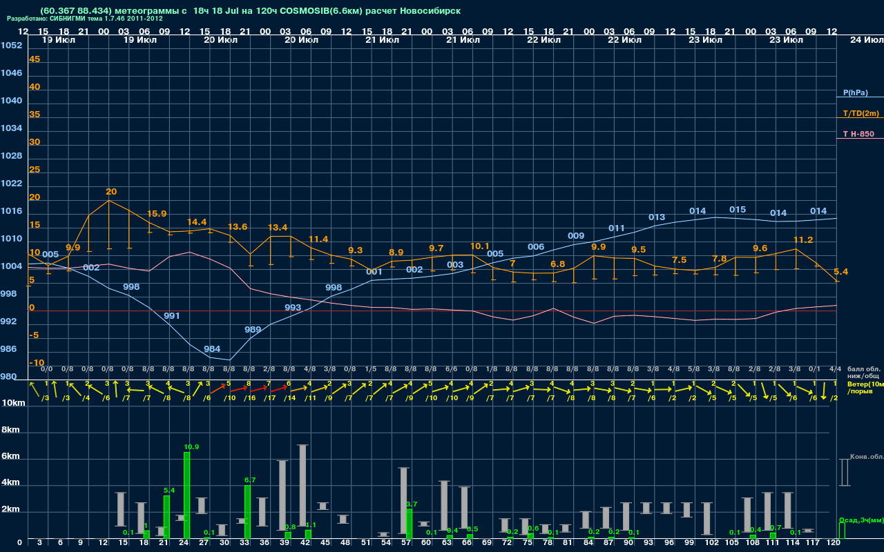Viewport: 884px width, 552px height.
Task: Click the 'Ветер(10м)' wind legend label
Action: (x=865, y=384)
